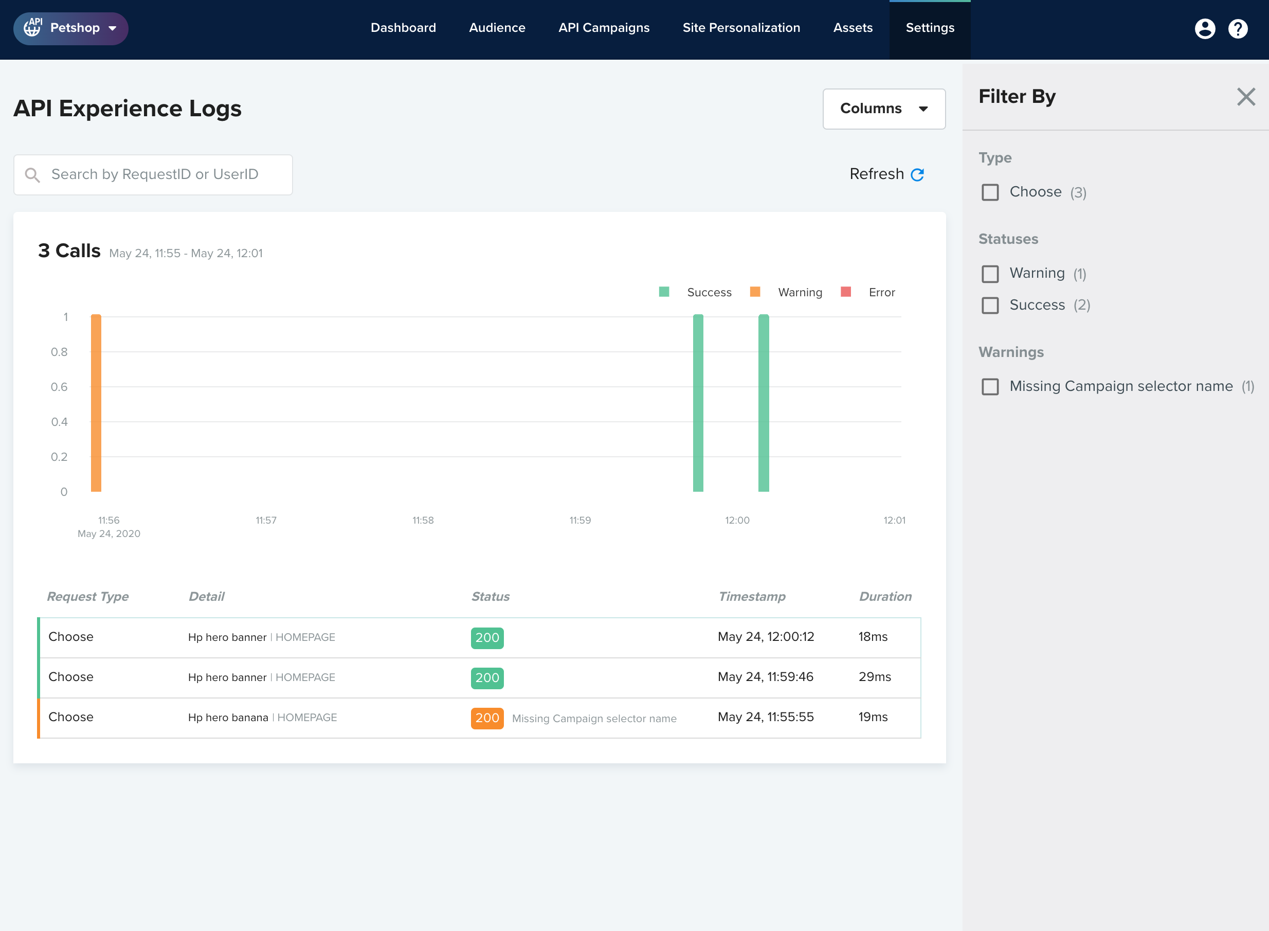Open the Assets tab
The height and width of the screenshot is (931, 1269).
click(853, 28)
